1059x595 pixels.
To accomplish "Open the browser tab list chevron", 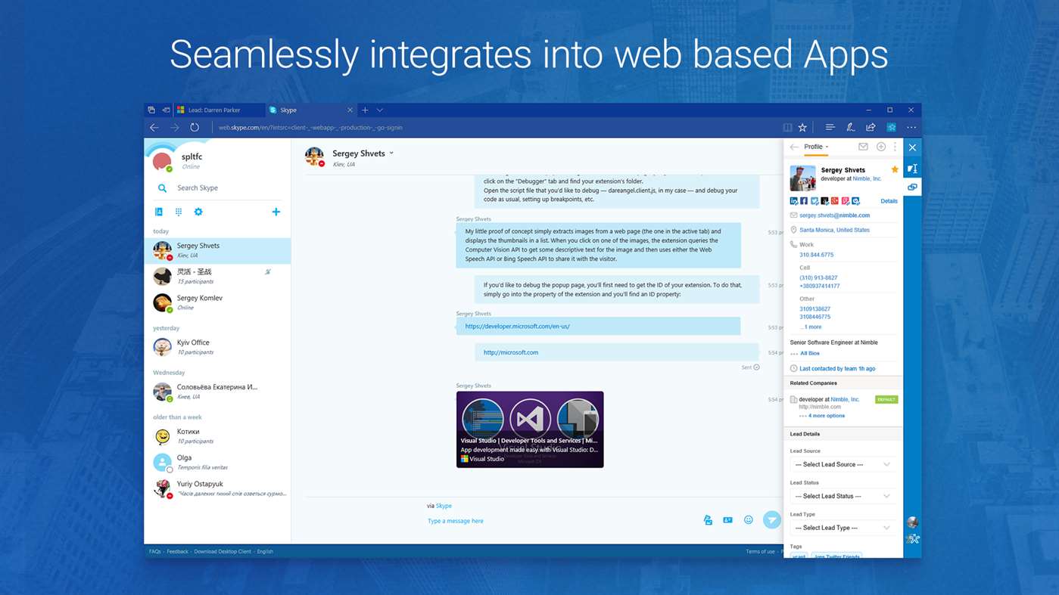I will [x=380, y=110].
